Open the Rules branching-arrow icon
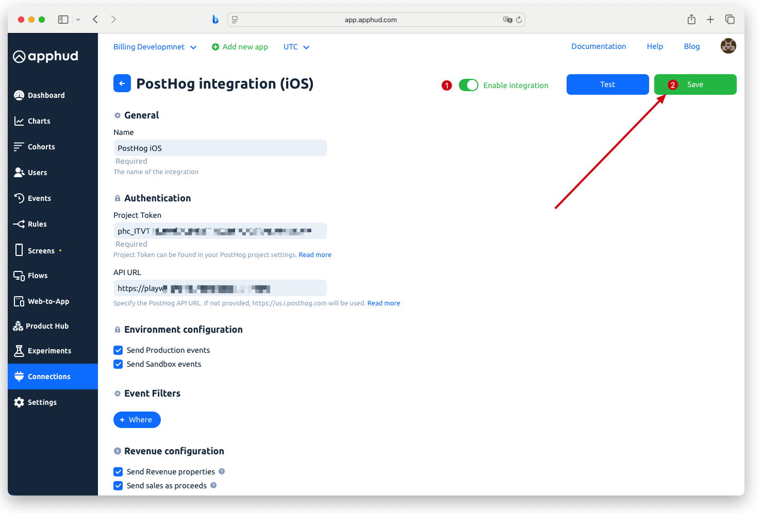This screenshot has width=762, height=513. (19, 224)
